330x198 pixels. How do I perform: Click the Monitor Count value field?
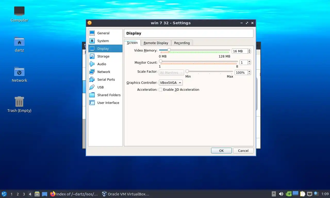coord(243,63)
